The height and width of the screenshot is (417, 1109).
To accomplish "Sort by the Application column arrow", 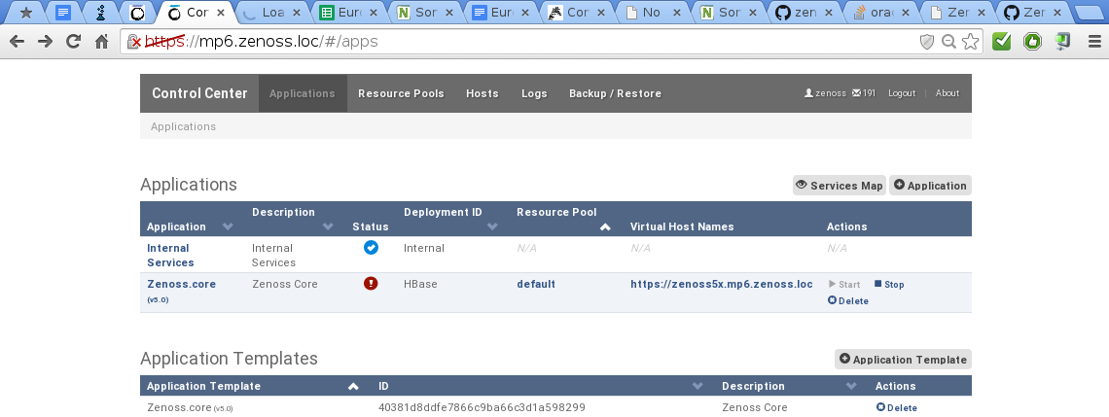I will coord(228,226).
